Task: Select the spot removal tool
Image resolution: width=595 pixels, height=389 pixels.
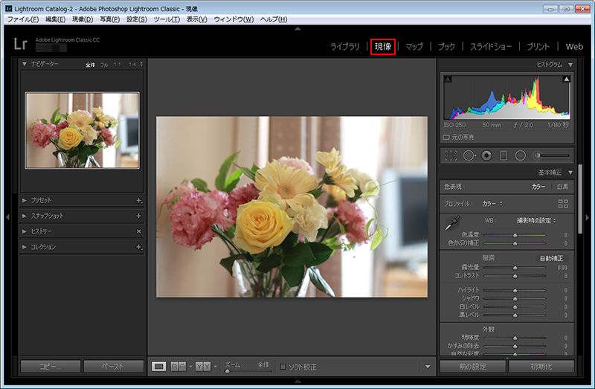Action: [x=469, y=155]
